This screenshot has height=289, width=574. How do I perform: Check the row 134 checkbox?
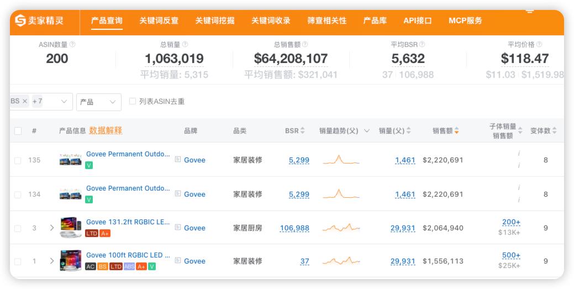click(18, 195)
